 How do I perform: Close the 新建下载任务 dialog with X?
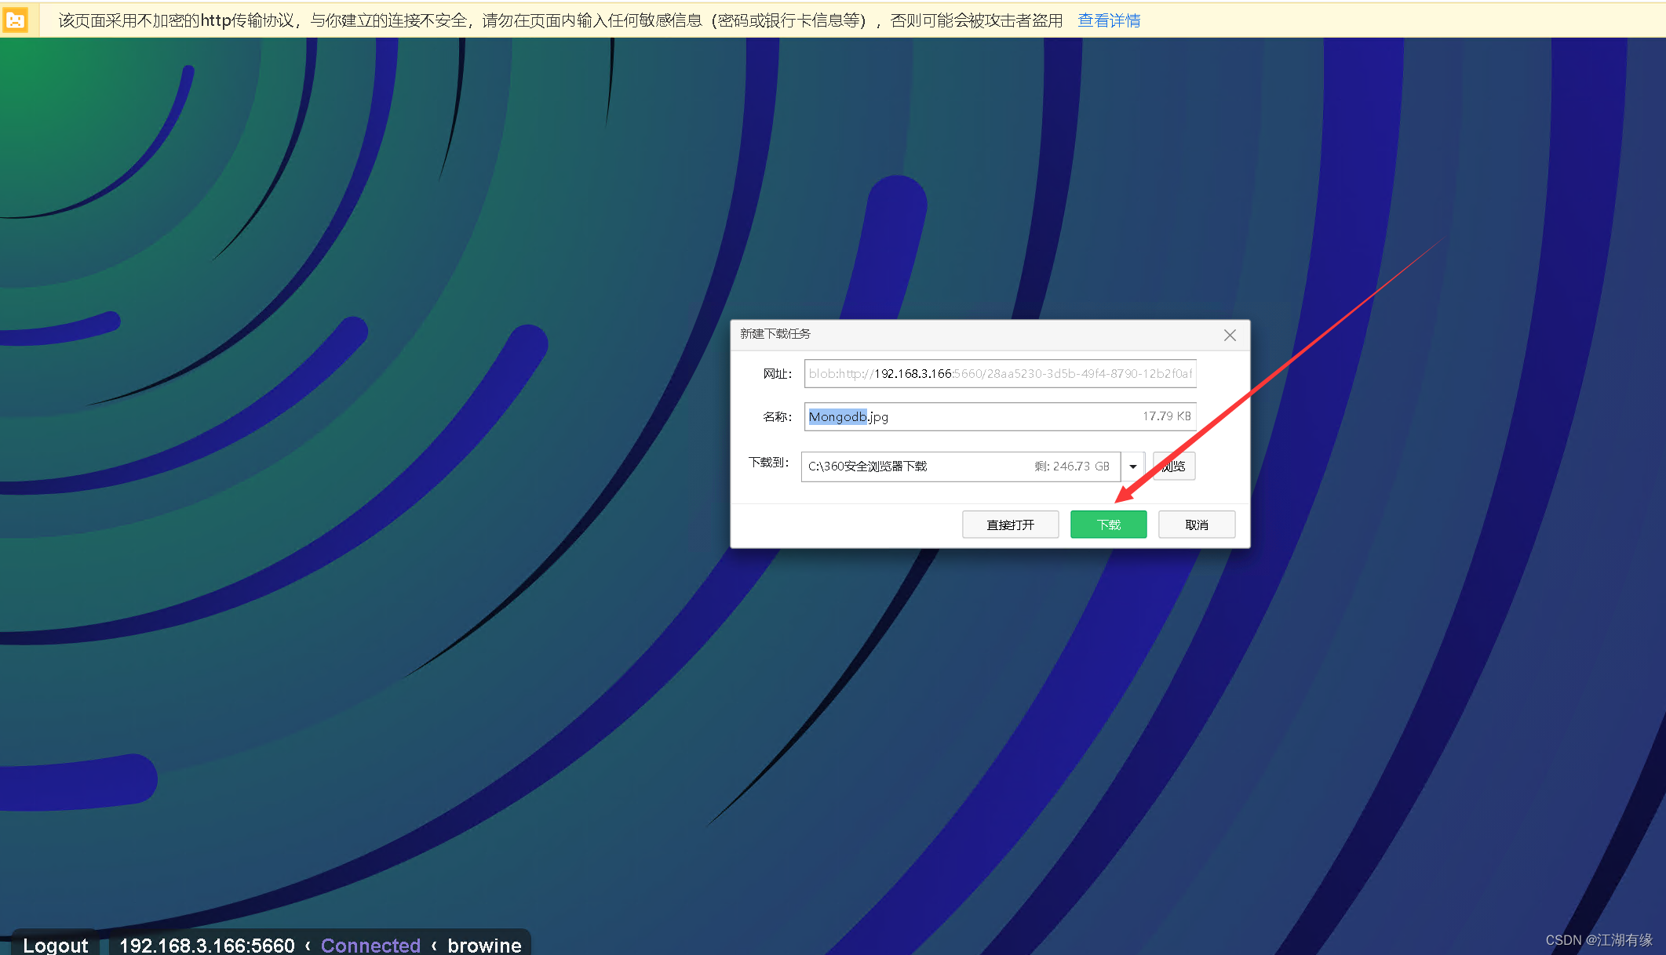[1229, 336]
